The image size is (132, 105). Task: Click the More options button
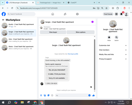[x=81, y=32]
